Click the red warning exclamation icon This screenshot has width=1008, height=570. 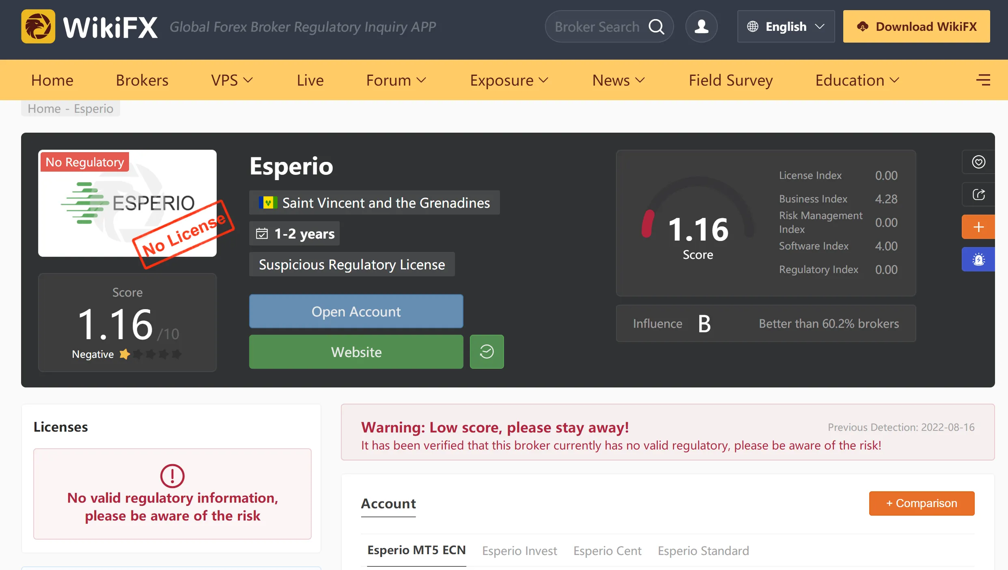click(x=172, y=476)
